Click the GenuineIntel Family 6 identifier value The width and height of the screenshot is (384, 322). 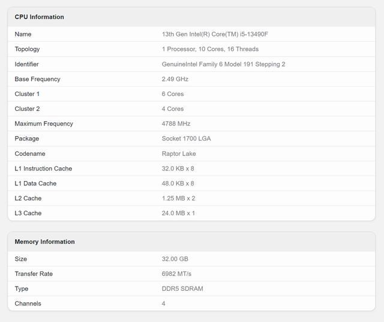coord(223,64)
